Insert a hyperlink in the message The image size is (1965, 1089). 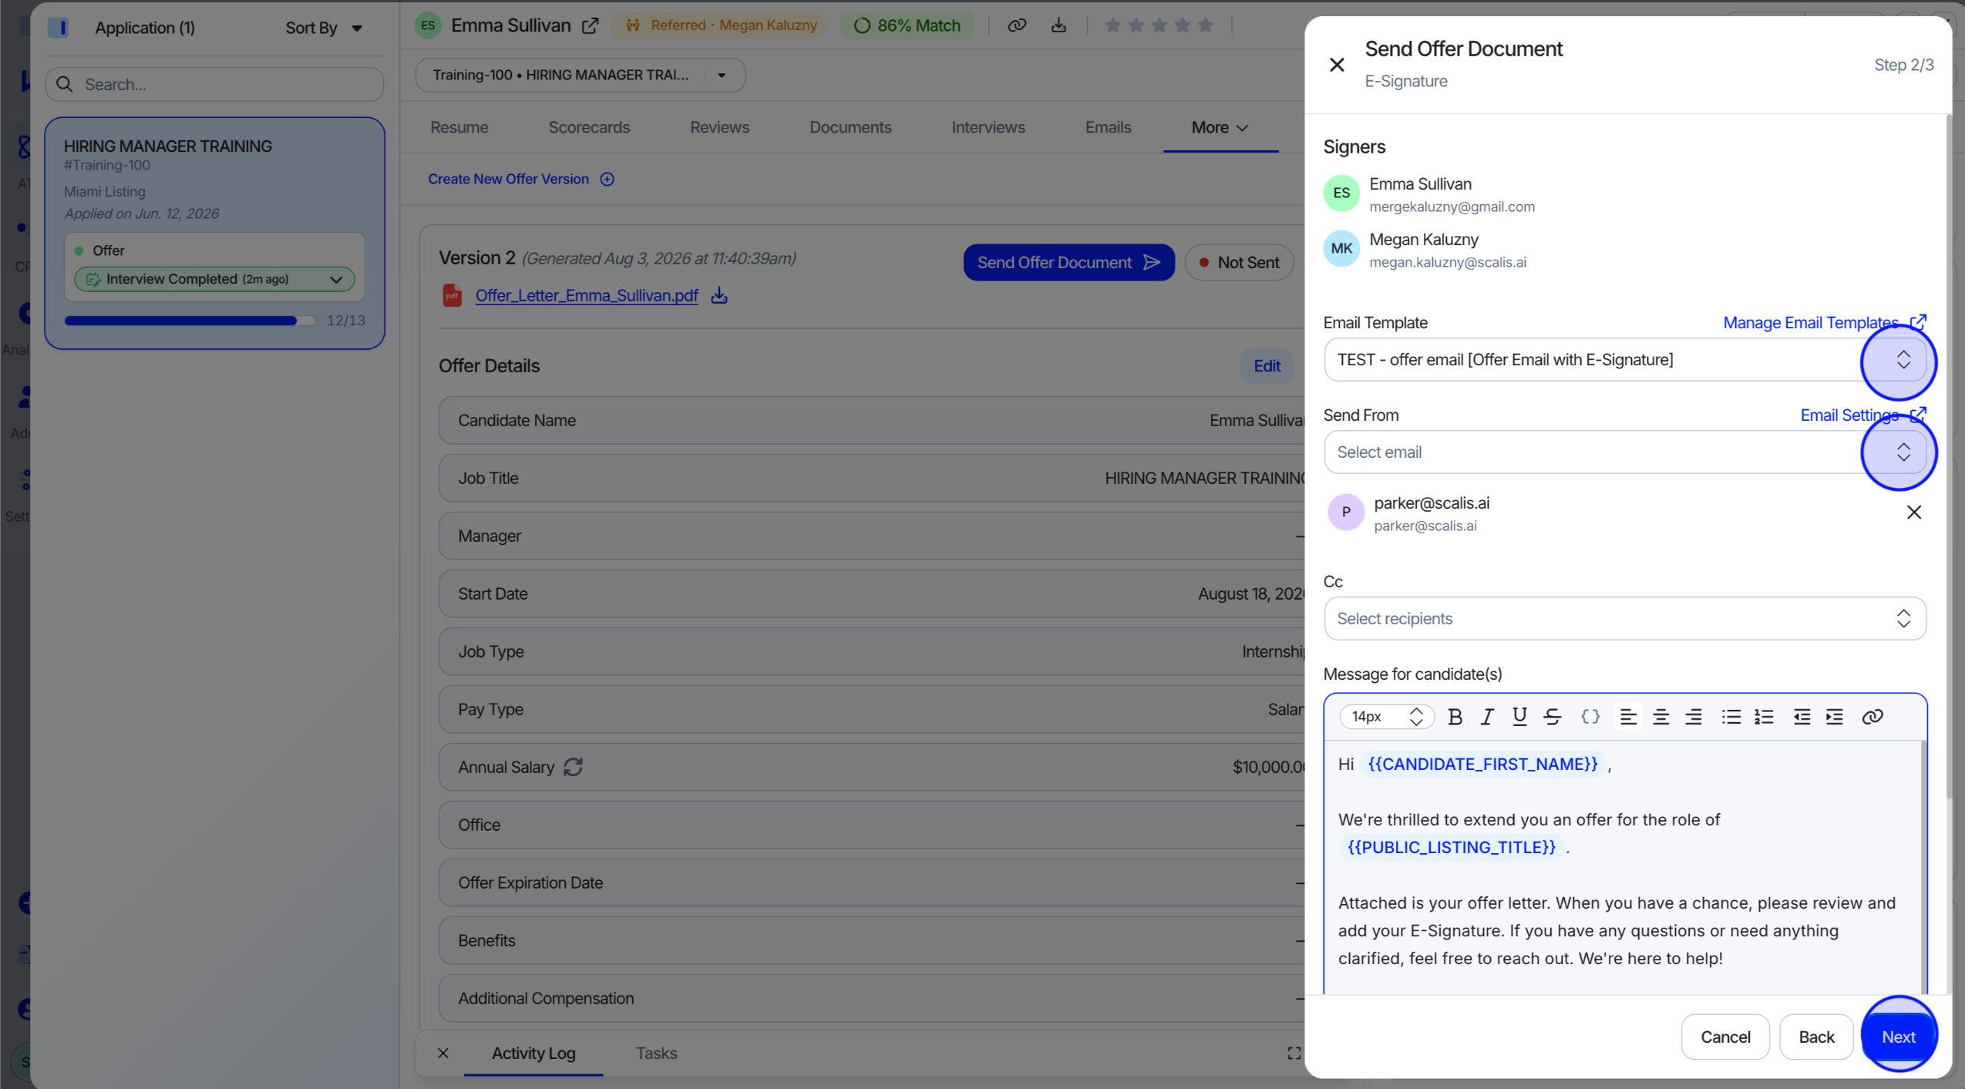[x=1872, y=717]
